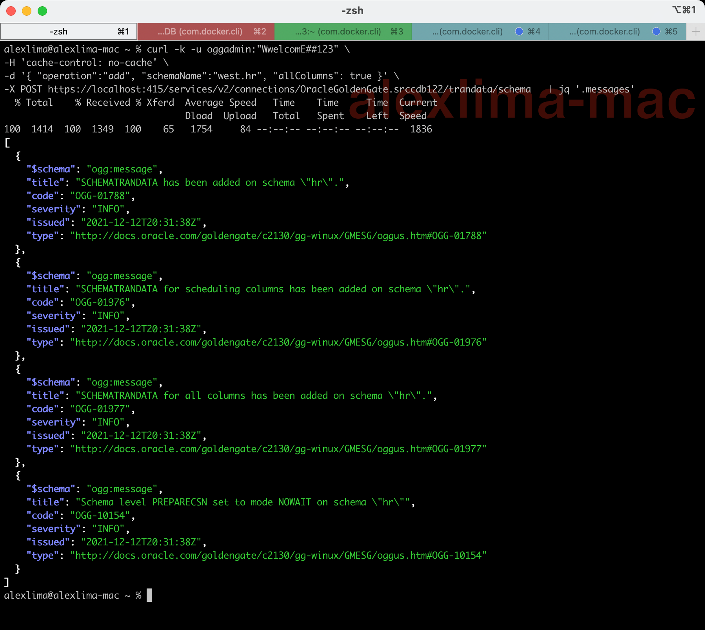Screen dimensions: 705x630
Task: Open the red ...DB (com.docker.cli) tab
Action: point(206,31)
